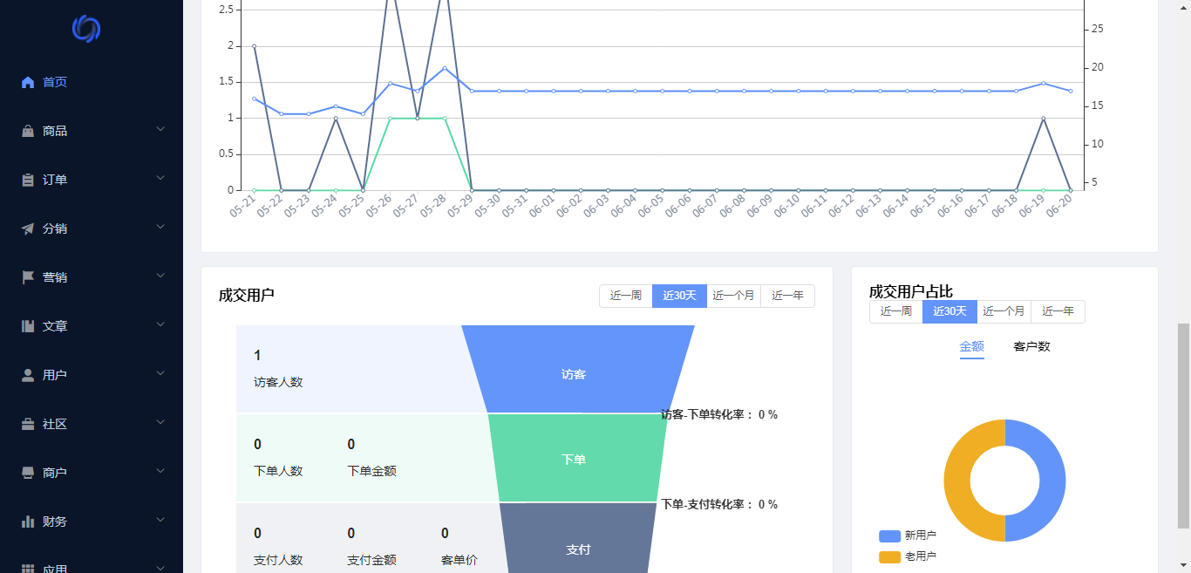1191x573 pixels.
Task: Open the 财务 menu label
Action: tap(55, 522)
